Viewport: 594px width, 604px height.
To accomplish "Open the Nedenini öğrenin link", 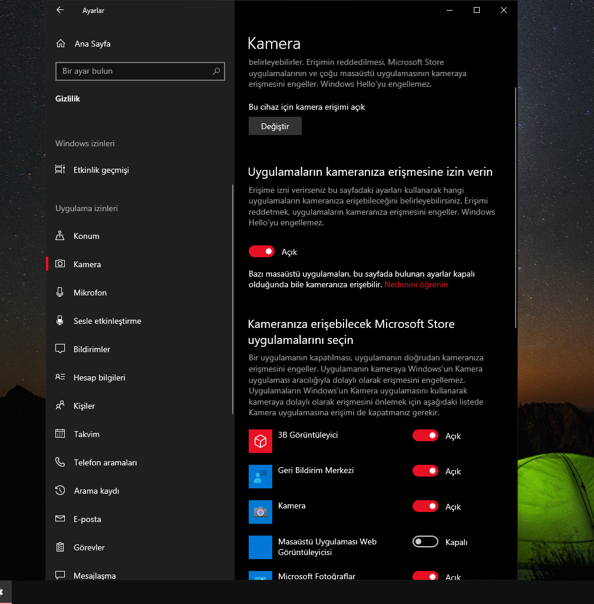I will click(416, 285).
